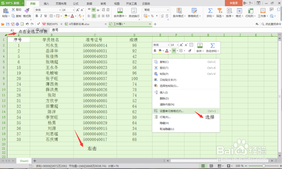Click the Copy (复制) ribbon button
This screenshot has width=282, height=169.
17,16
